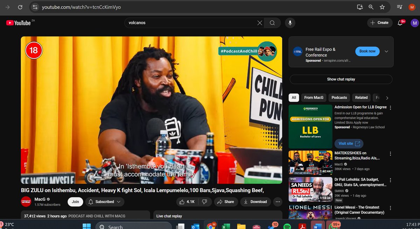Open MATEKI2SHOES video thumbnail
The width and height of the screenshot is (420, 229).
point(310,162)
